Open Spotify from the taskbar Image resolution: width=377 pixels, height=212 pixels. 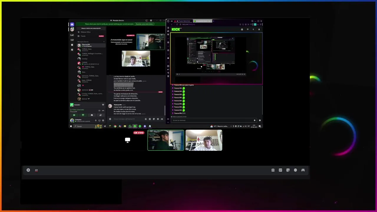[x=140, y=126]
